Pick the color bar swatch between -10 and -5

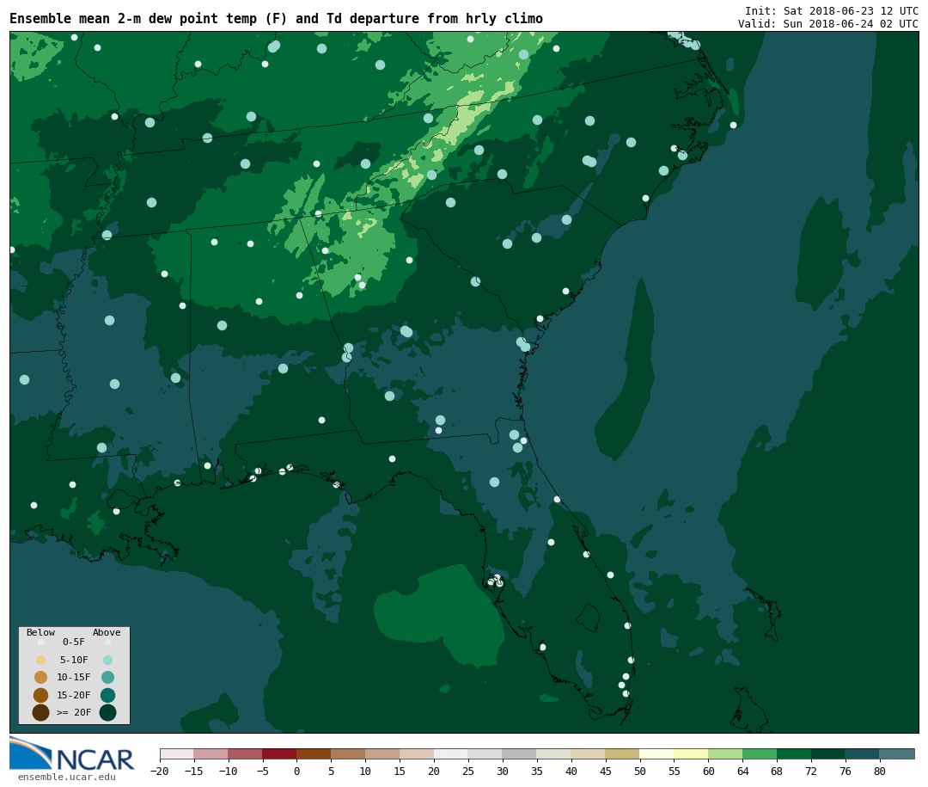coord(246,753)
